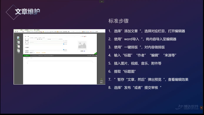Viewport: 204px width, 115px height.
Task: Click the highlighted orange alignment icon in toolbar
Action: click(58, 31)
